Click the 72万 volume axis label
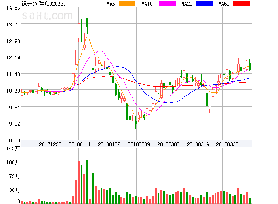278x204 pixels. click(14, 176)
